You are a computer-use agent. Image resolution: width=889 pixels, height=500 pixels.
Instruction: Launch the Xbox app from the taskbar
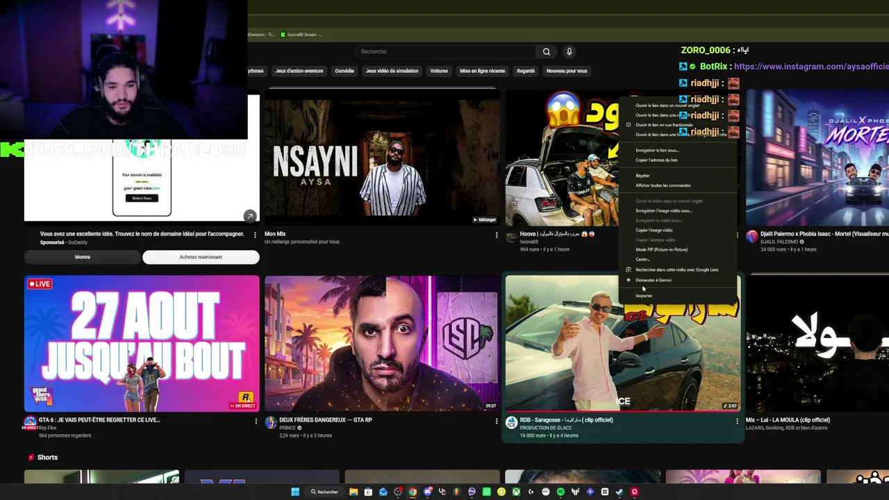click(516, 492)
